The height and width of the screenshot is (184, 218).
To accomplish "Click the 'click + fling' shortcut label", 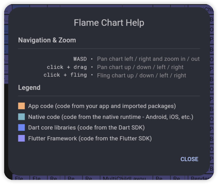I will (65, 75).
